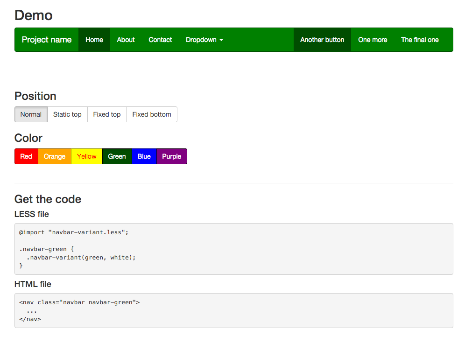Screen dimensions: 465x350
Task: Select the One more nav link
Action: [373, 40]
